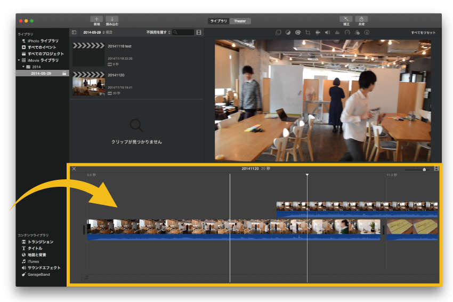Open the stabilization camera icon
The image size is (453, 302).
coord(318,33)
